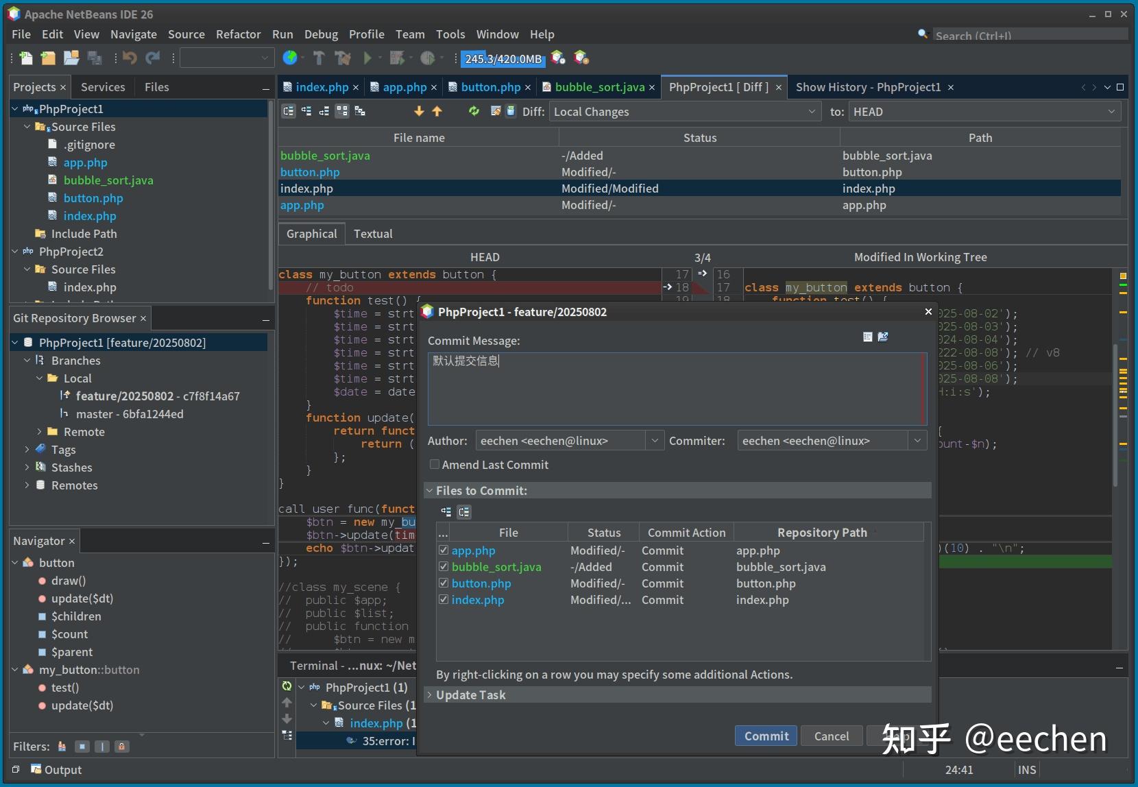Screen dimensions: 1138x787
Task: Click the Navigator filter lock icon
Action: point(121,747)
